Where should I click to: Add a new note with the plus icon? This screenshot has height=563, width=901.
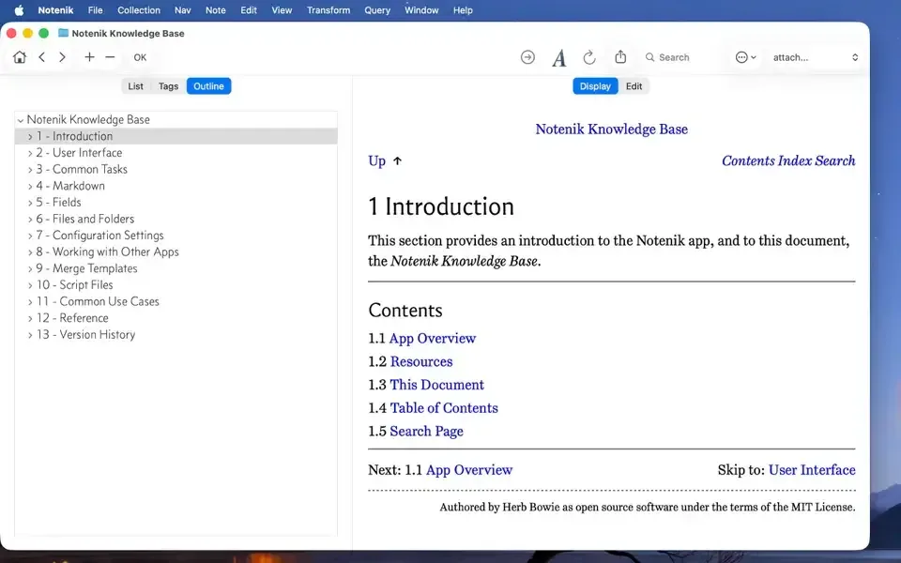coord(90,57)
